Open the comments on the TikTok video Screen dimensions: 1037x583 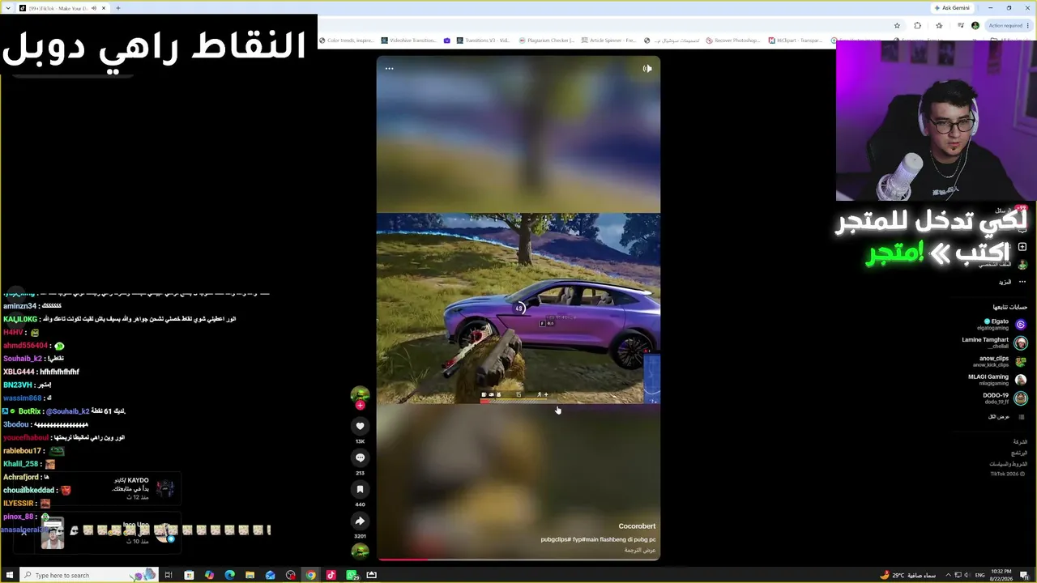(x=361, y=457)
